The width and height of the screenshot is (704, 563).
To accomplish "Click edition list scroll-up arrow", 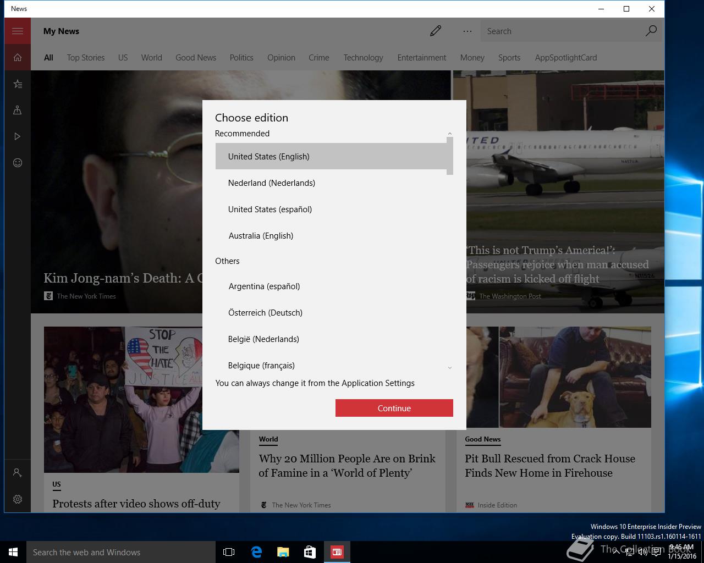I will click(x=450, y=134).
